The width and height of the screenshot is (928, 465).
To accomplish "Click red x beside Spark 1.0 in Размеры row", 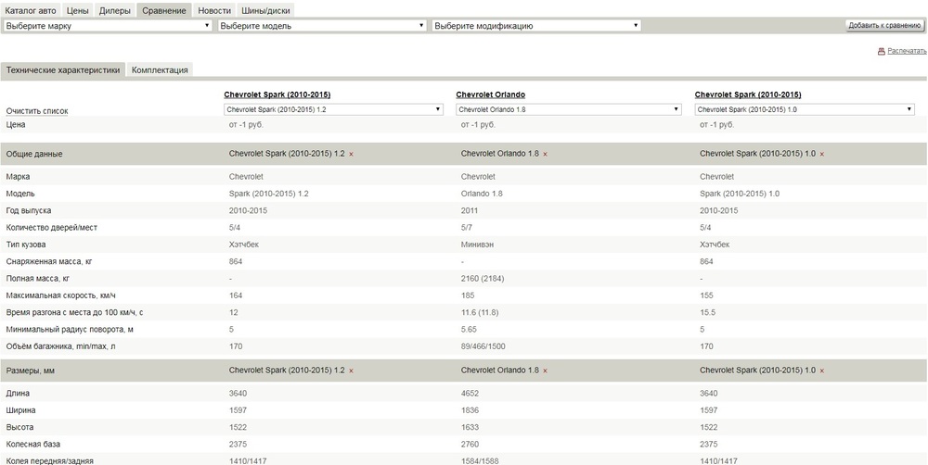I will pos(822,371).
